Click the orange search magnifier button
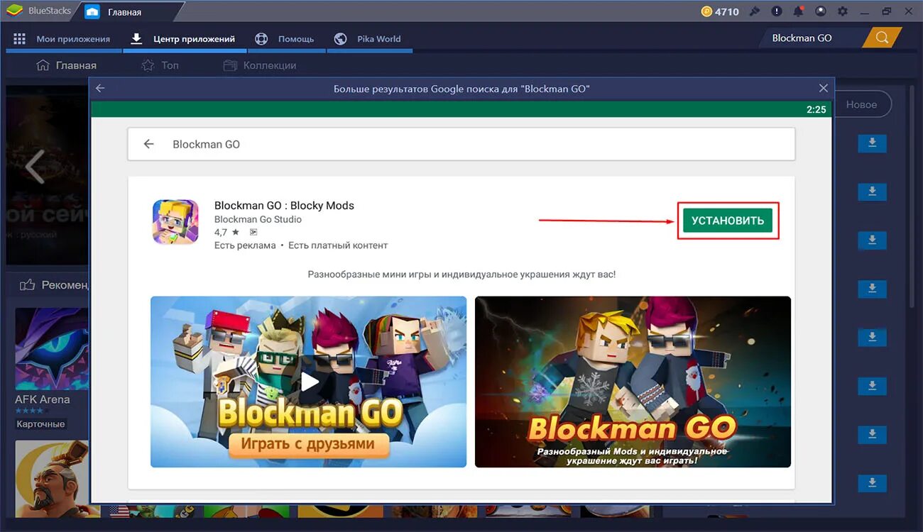This screenshot has width=923, height=532. [x=882, y=38]
